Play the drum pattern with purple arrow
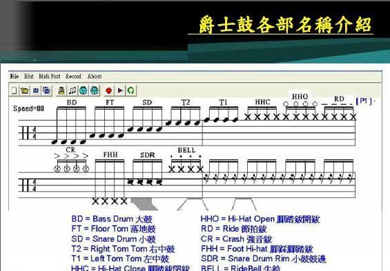 [120, 90]
